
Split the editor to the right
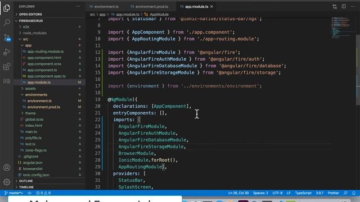(344, 7)
